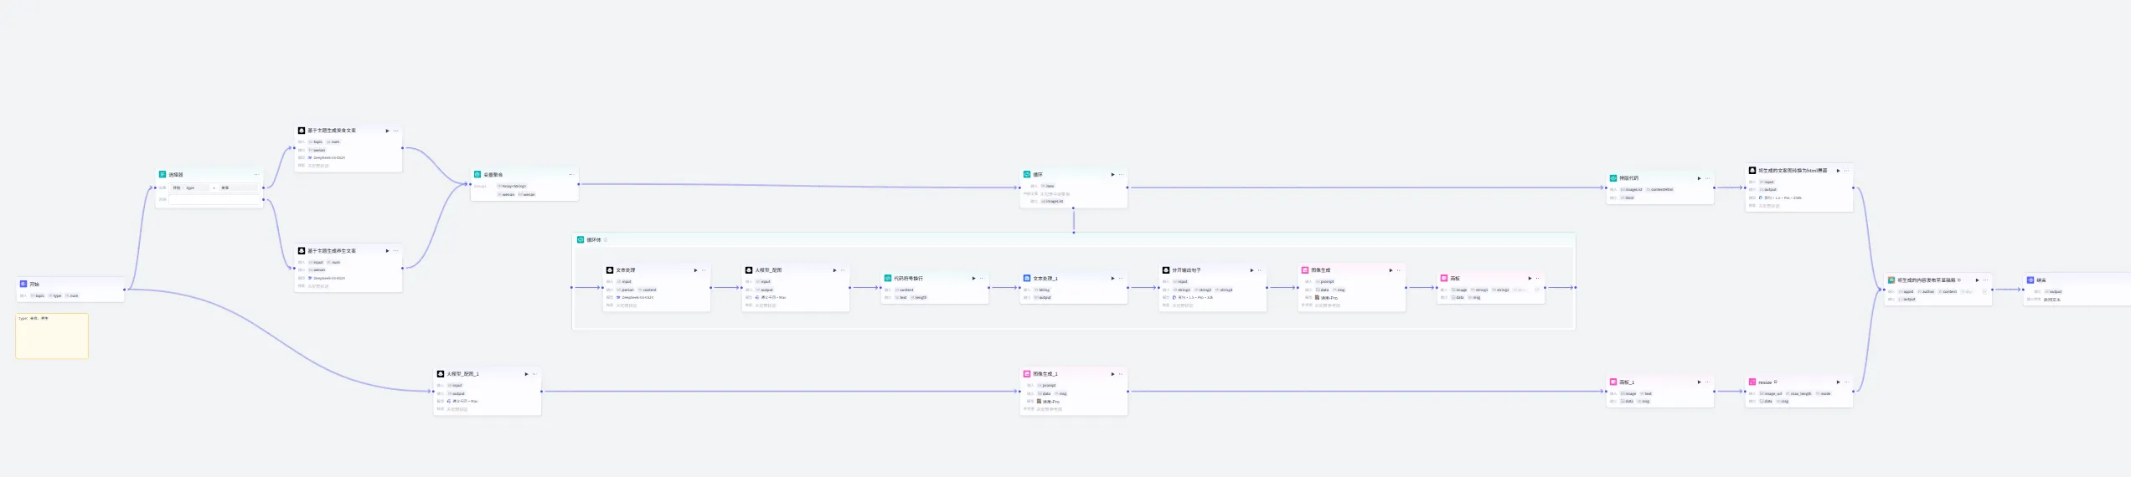Click the 大模型_配图 node icon
Screen dimensions: 2131x477
point(749,269)
